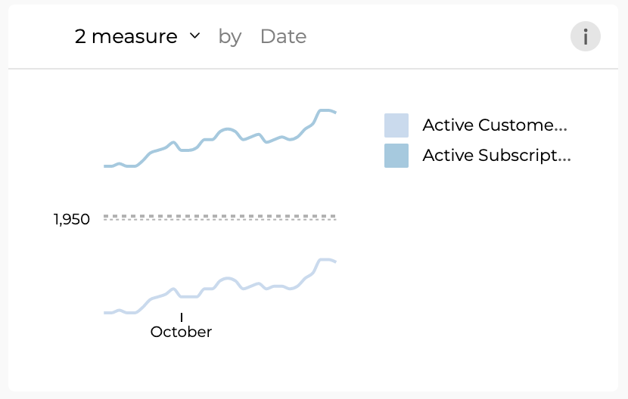Click the left end of dashed line
The image size is (628, 399).
pyautogui.click(x=106, y=218)
